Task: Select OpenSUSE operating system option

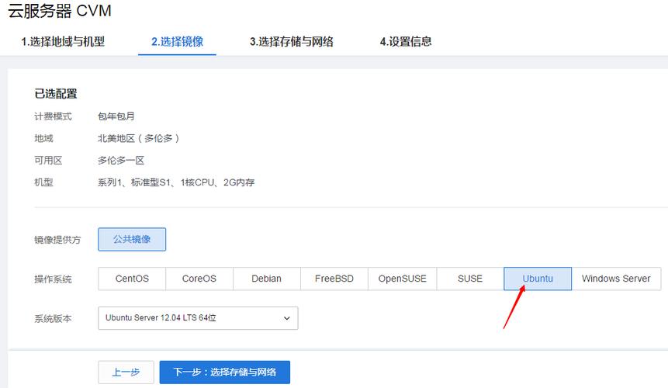Action: pyautogui.click(x=402, y=279)
